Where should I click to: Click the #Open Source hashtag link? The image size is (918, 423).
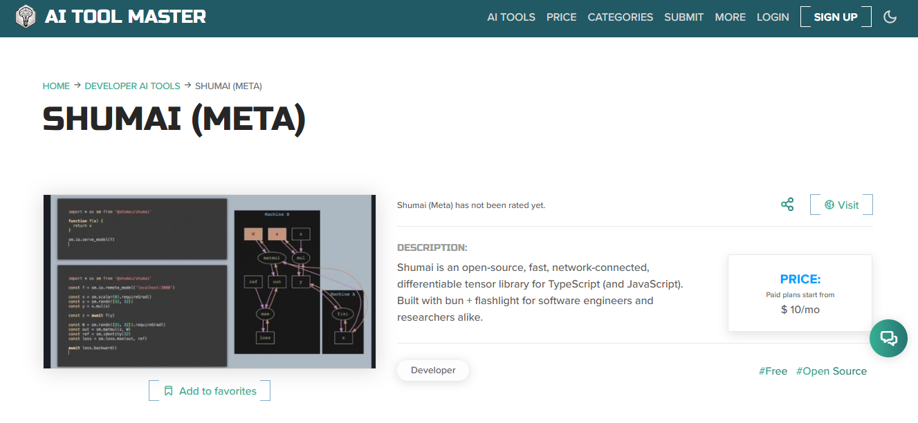[832, 371]
